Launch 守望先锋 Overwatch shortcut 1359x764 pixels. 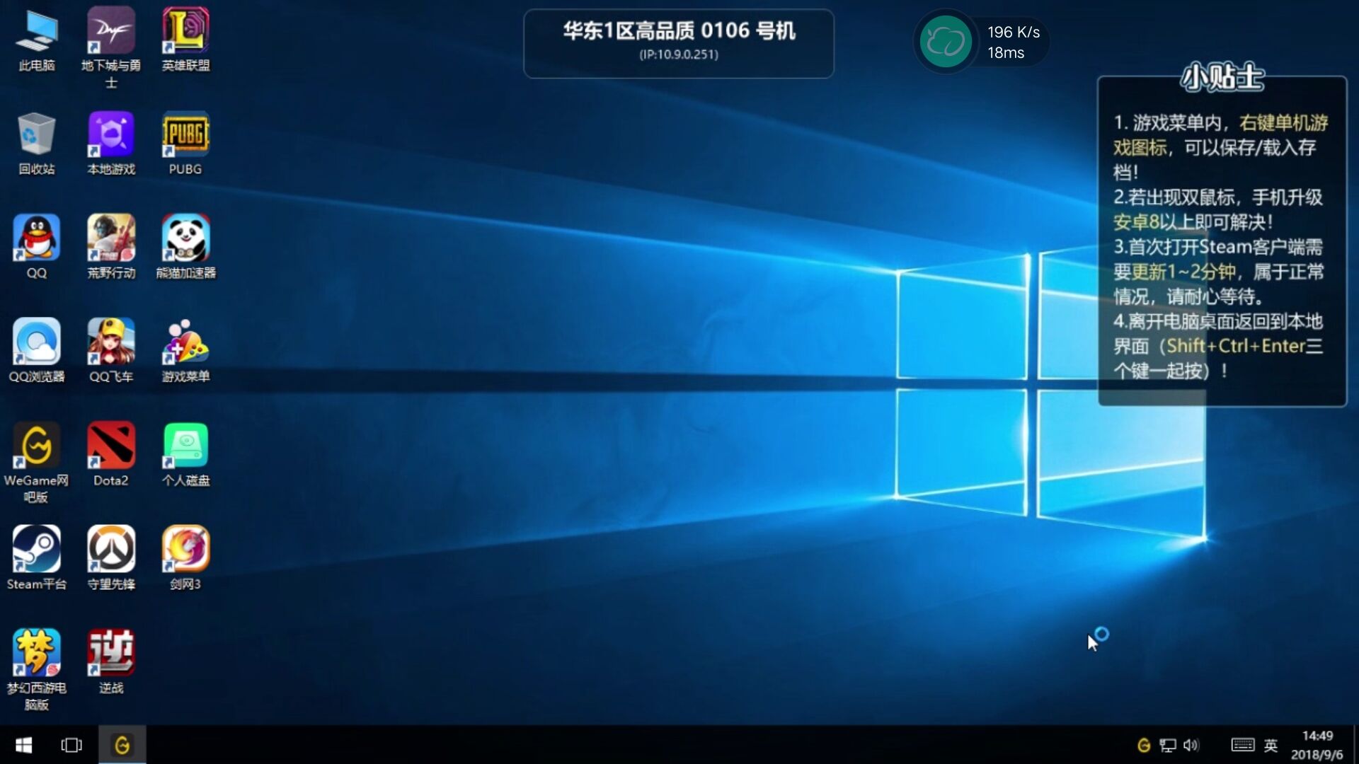coord(111,559)
